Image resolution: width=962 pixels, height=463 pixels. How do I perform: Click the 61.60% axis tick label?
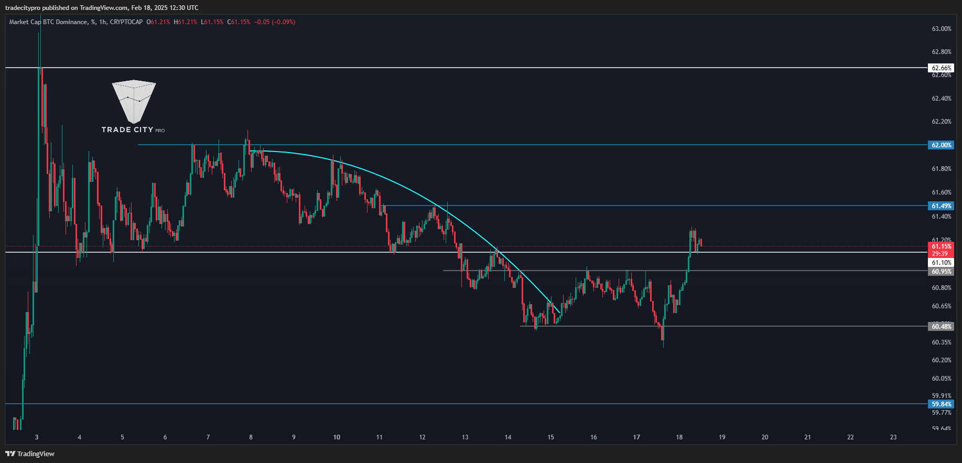pos(942,192)
